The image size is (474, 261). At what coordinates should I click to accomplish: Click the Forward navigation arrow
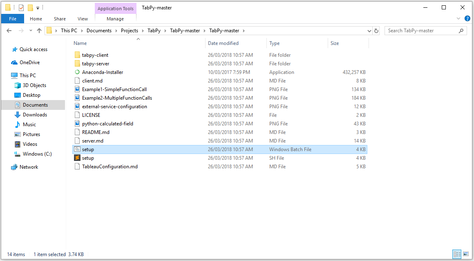click(x=21, y=31)
